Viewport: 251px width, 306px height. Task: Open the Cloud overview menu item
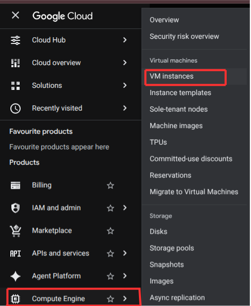click(x=56, y=63)
